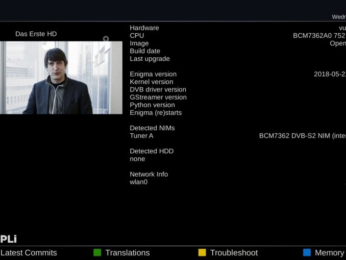Viewport: 346px width, 260px height.
Task: Select the Last upgrade row
Action: [150, 59]
